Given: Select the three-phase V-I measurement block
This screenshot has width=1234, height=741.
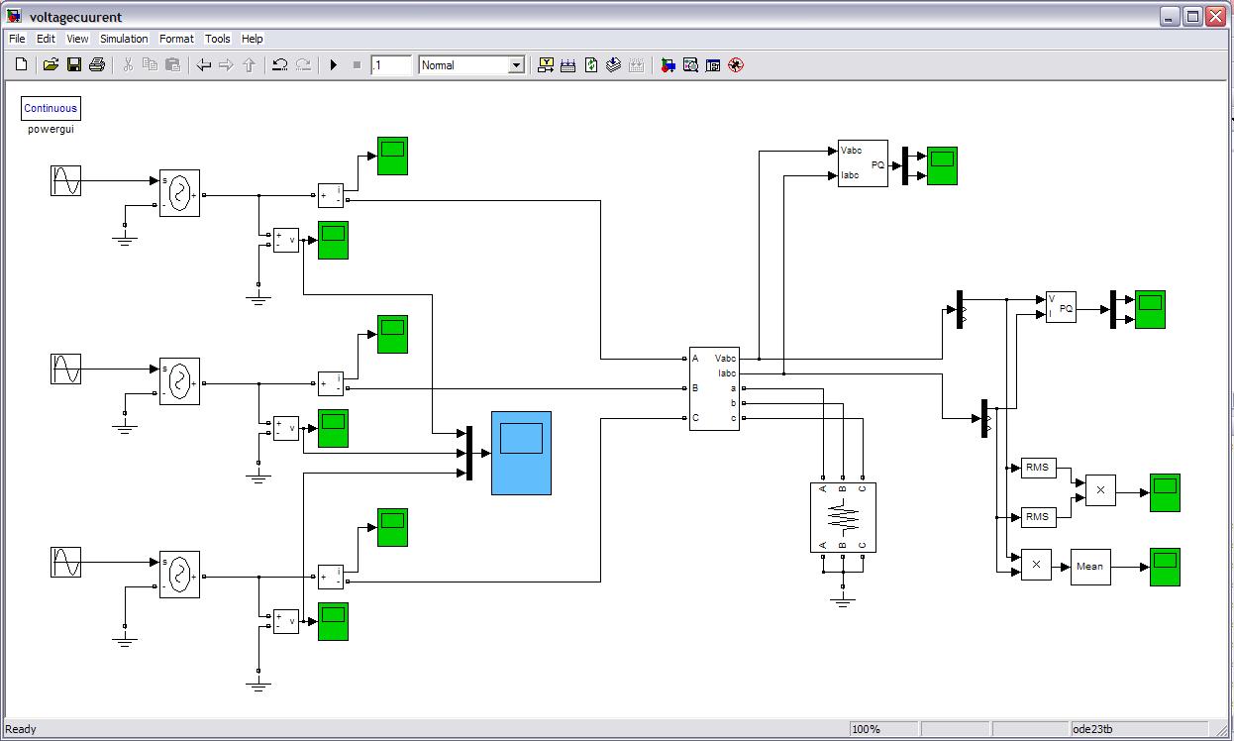Looking at the screenshot, I should coord(714,388).
